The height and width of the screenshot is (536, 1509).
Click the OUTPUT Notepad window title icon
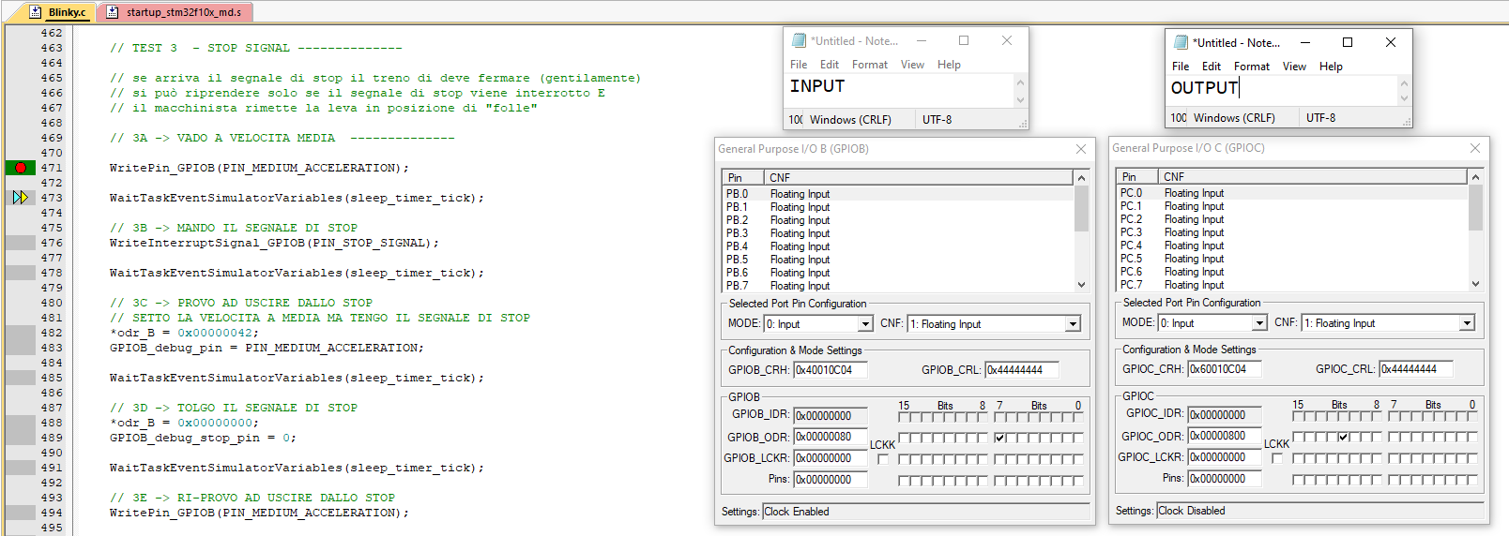pos(1181,42)
